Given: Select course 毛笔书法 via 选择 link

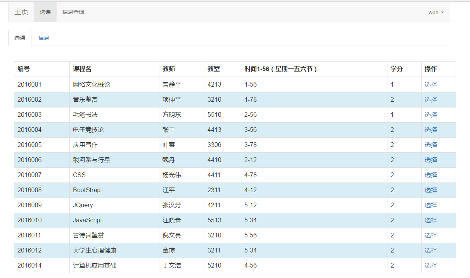Looking at the screenshot, I should [x=431, y=114].
